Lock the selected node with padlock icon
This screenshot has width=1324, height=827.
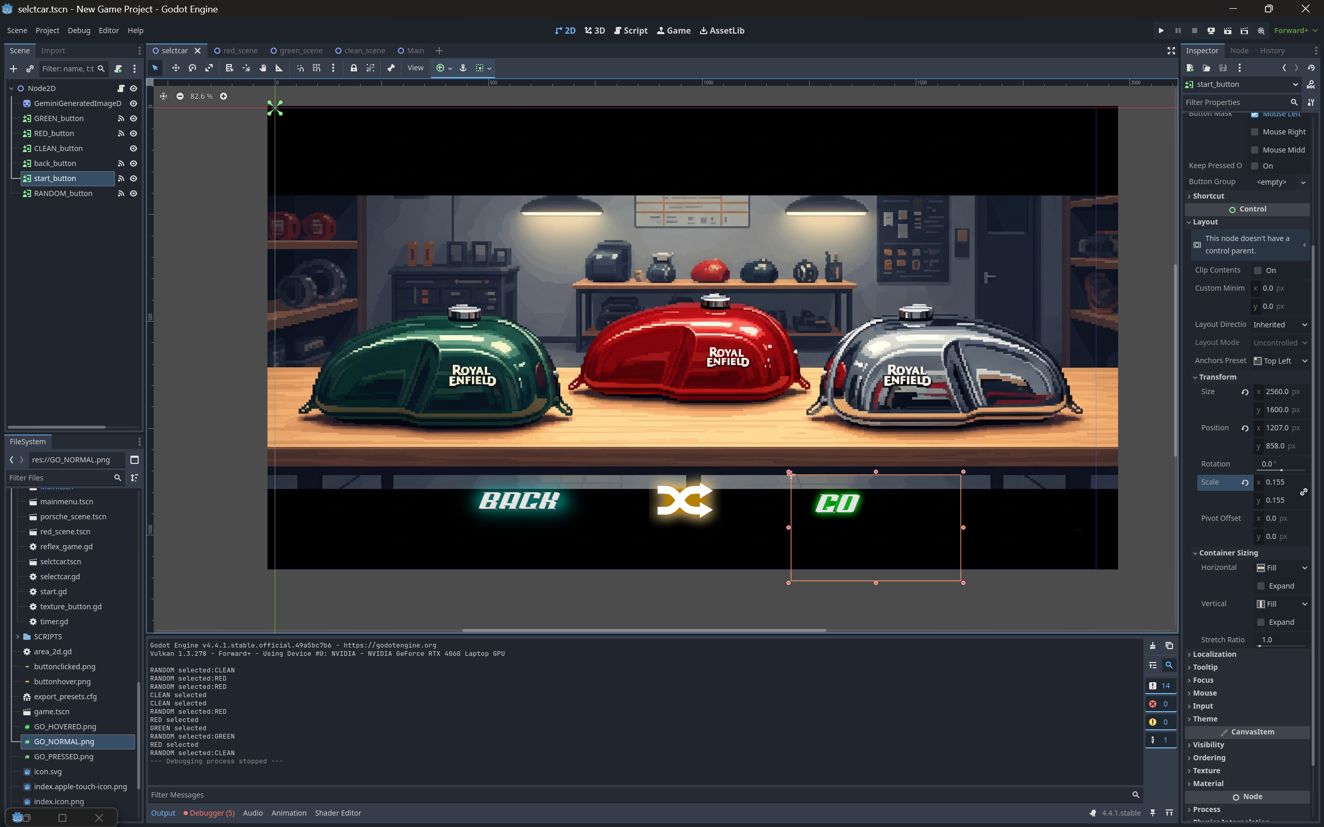click(x=354, y=68)
